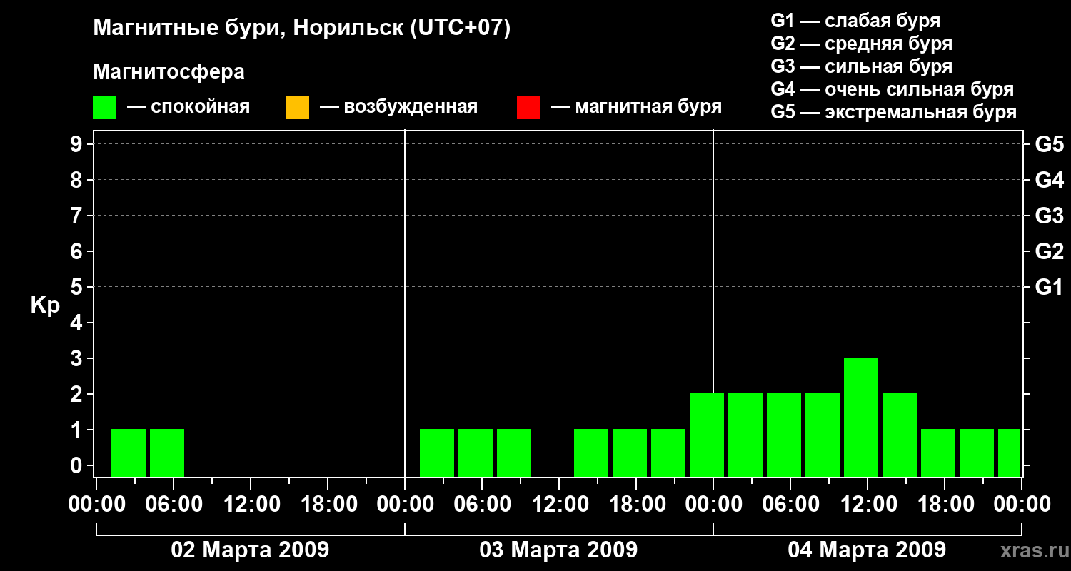Viewport: 1071px width, 571px height.
Task: Click the right-axis label G1
Action: point(1050,287)
